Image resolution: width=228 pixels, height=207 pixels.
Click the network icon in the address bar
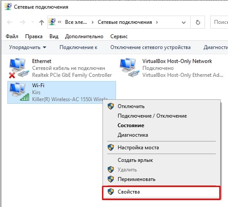52,22
